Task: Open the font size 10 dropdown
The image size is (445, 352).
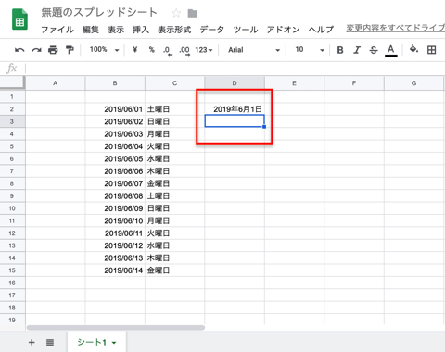Action: [310, 49]
